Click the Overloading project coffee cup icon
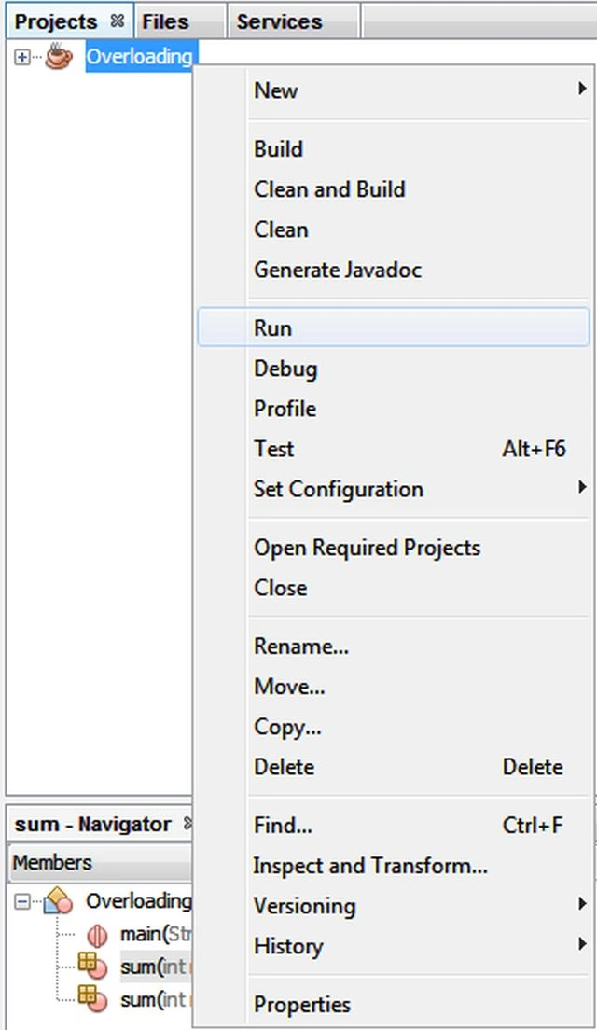This screenshot has height=1030, width=597. (x=59, y=56)
